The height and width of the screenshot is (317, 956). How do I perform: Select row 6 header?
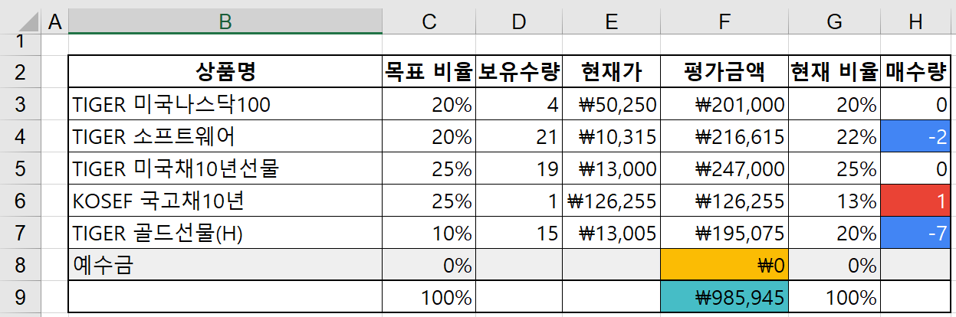tap(19, 201)
